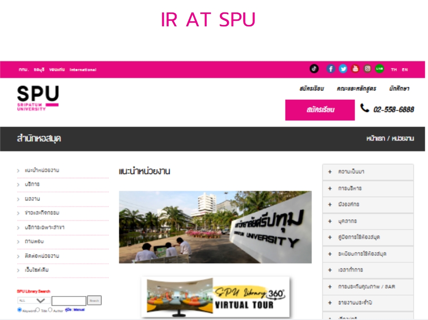
Task: Open the Twitter bird icon link
Action: 343,69
